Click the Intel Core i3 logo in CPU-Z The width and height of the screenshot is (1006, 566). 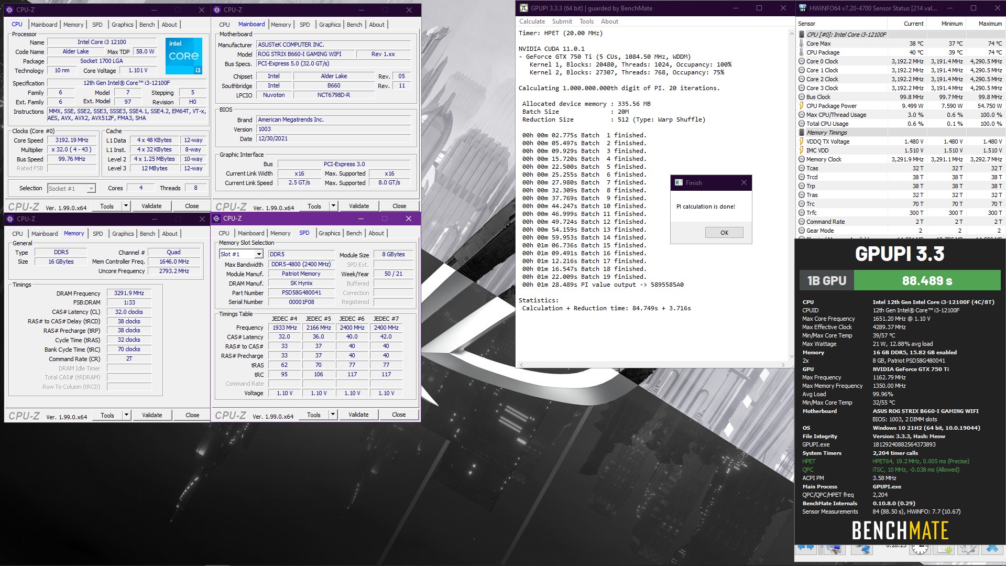coord(184,56)
